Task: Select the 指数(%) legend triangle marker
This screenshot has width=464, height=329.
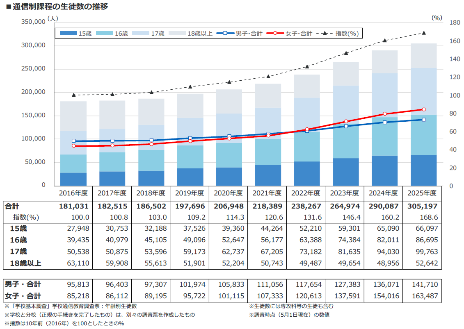Action: tap(325, 33)
